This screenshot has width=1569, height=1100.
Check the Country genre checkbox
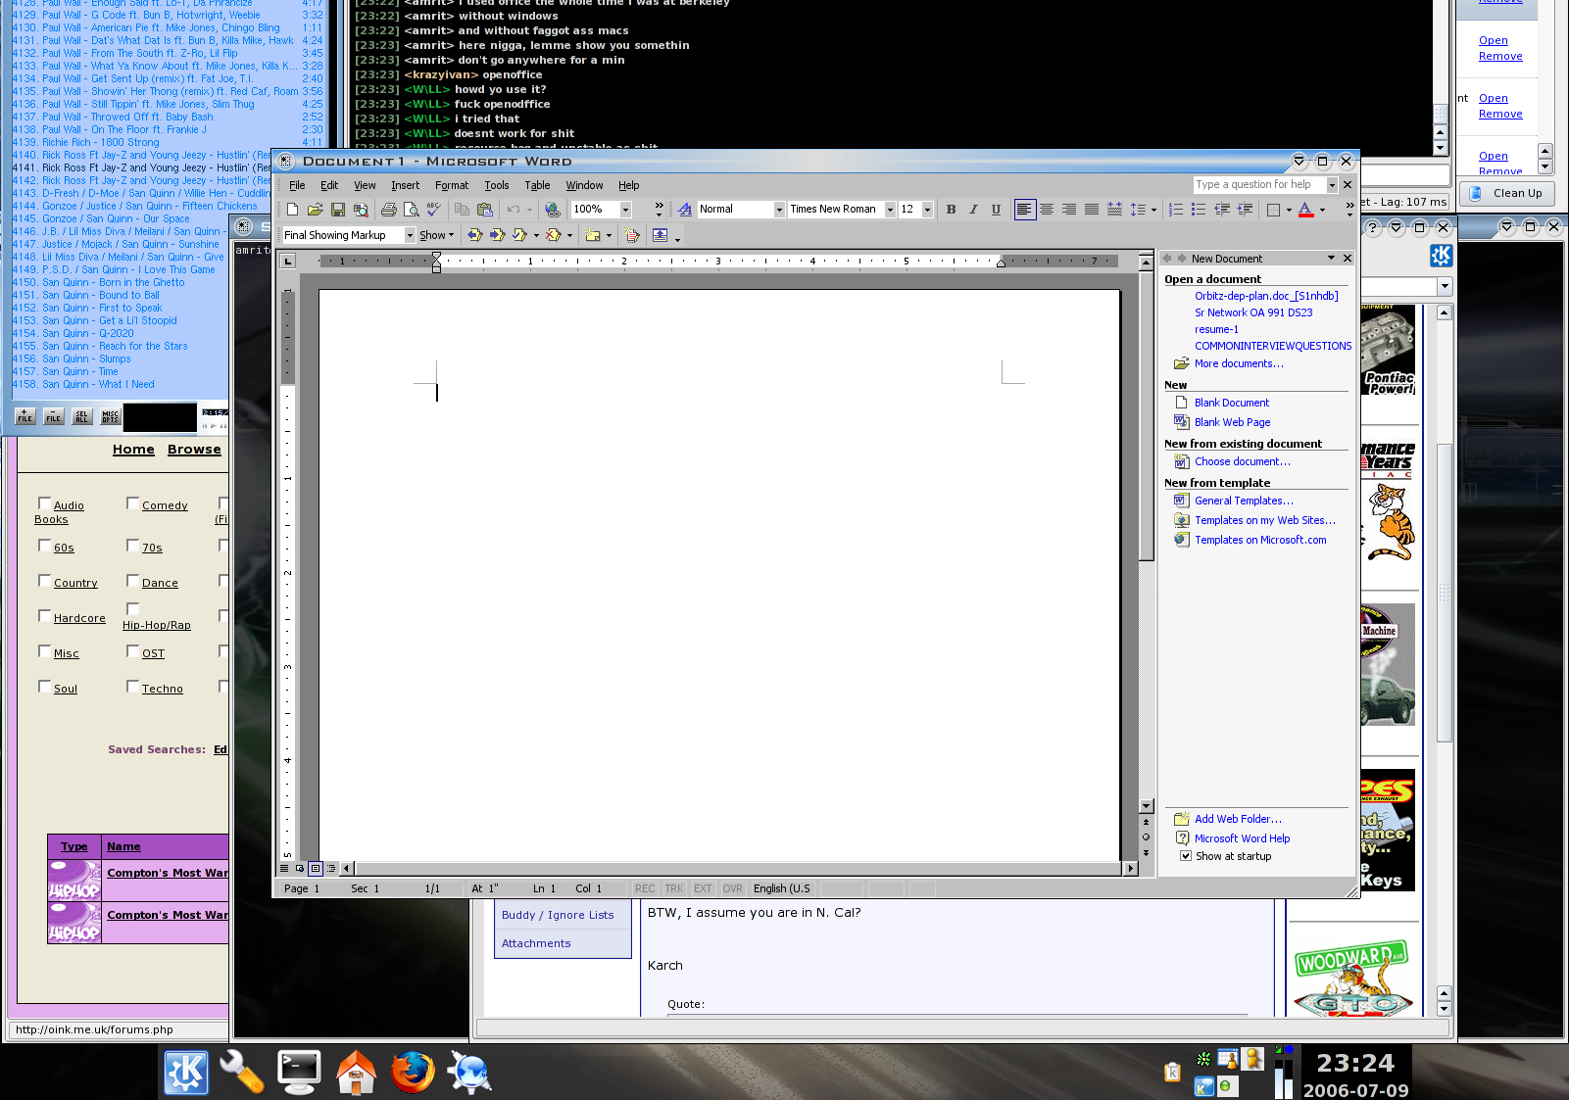(x=44, y=581)
